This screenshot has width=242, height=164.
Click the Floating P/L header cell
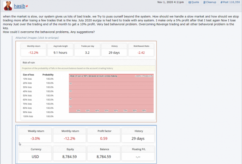pyautogui.click(x=139, y=149)
